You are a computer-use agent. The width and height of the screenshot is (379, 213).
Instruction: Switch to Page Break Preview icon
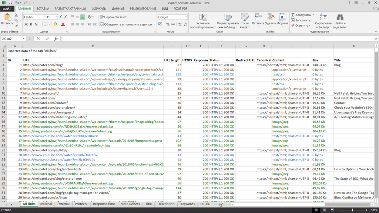coord(332,210)
